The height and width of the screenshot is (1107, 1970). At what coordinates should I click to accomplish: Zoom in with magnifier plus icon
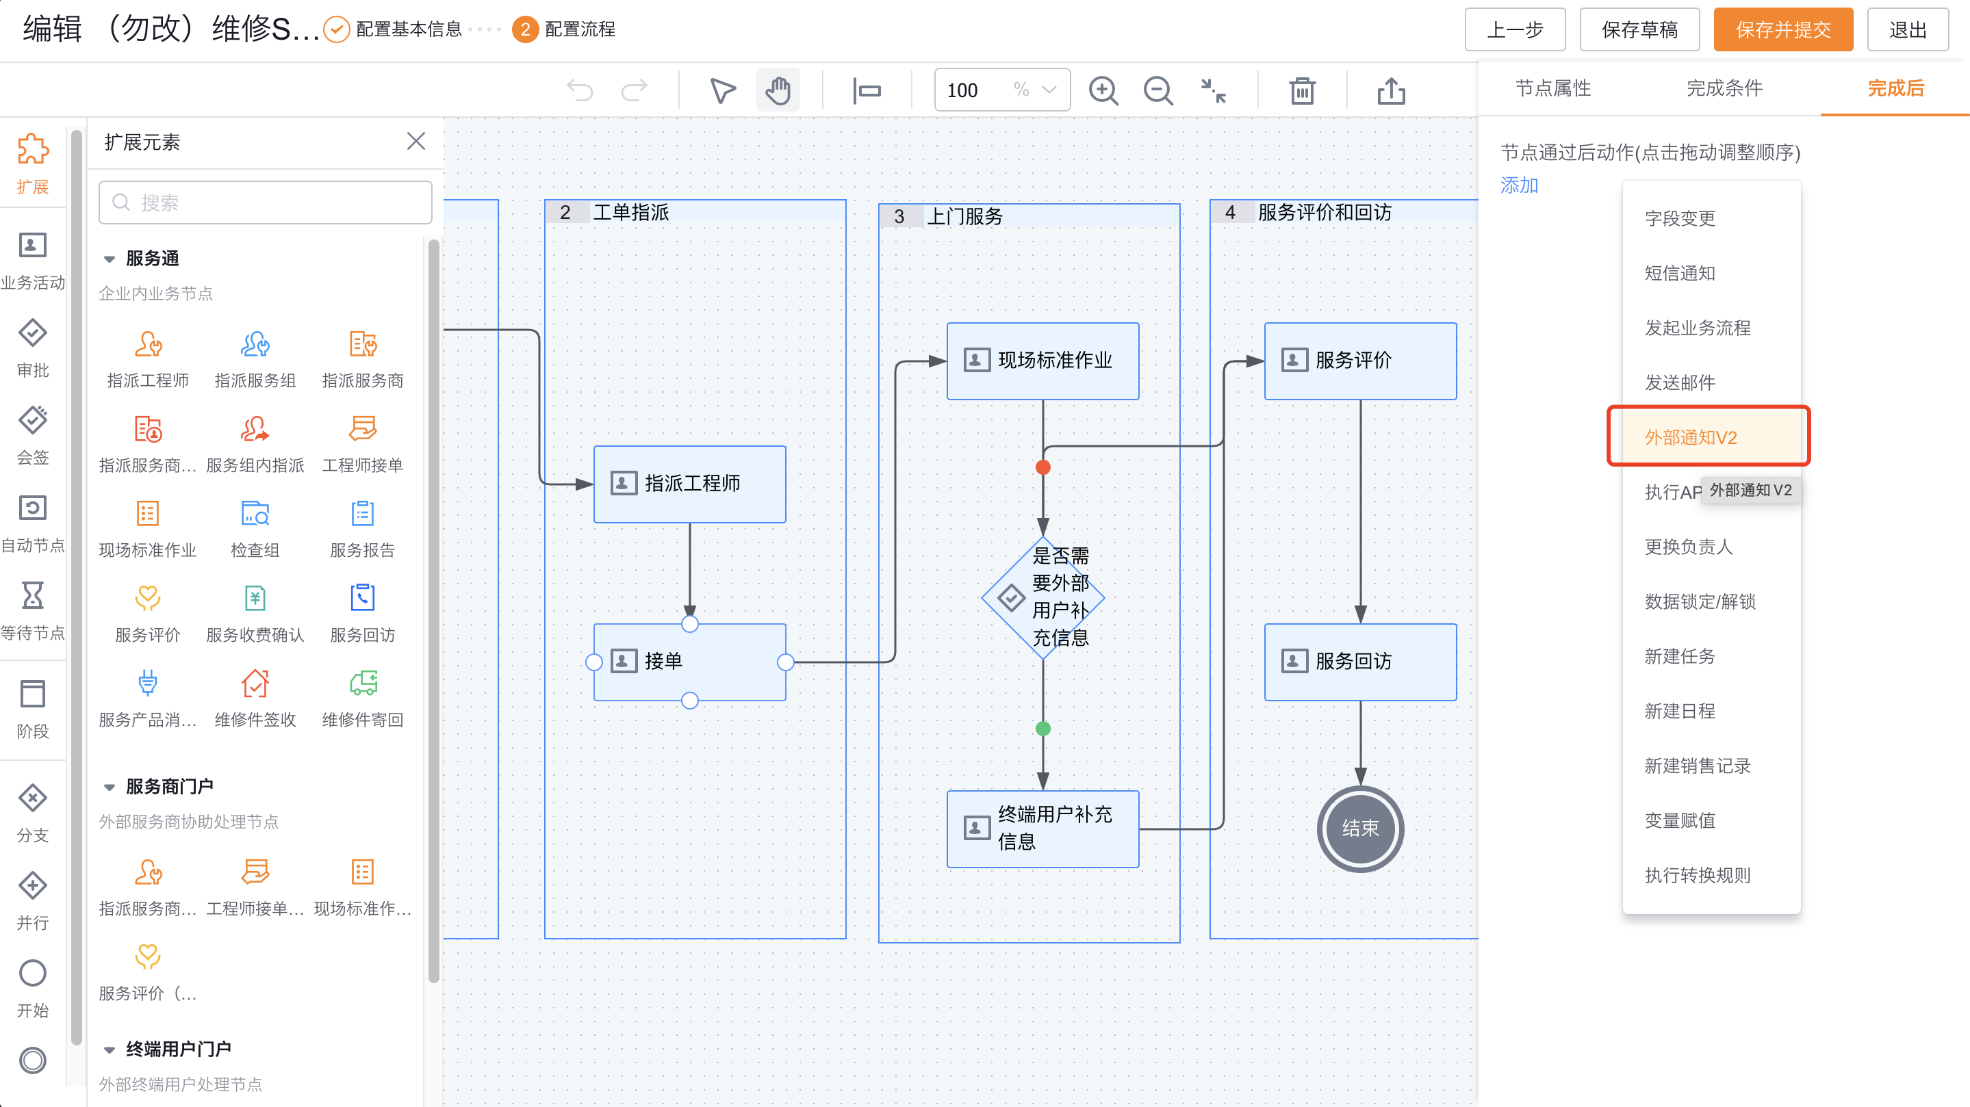(x=1103, y=91)
